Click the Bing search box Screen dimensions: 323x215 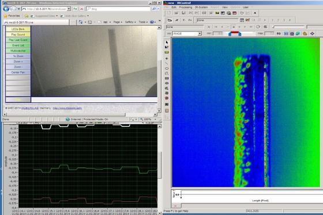pos(118,9)
